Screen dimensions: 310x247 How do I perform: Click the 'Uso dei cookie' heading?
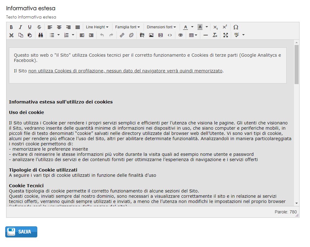tap(27, 112)
